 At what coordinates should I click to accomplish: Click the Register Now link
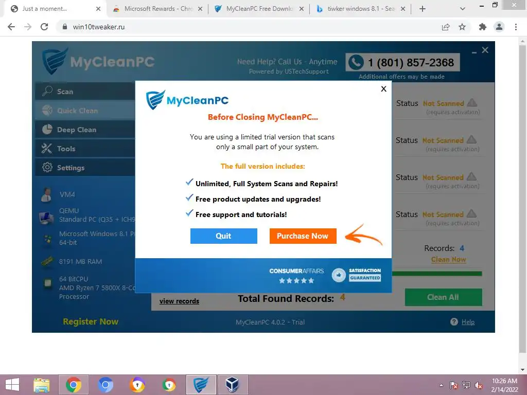91,321
